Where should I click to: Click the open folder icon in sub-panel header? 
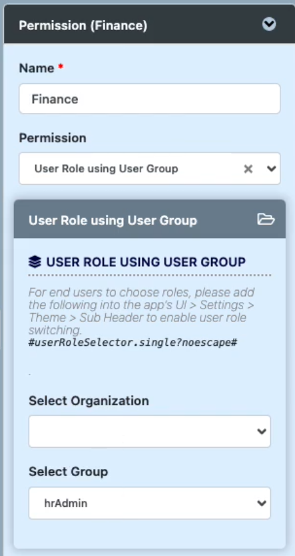(266, 219)
